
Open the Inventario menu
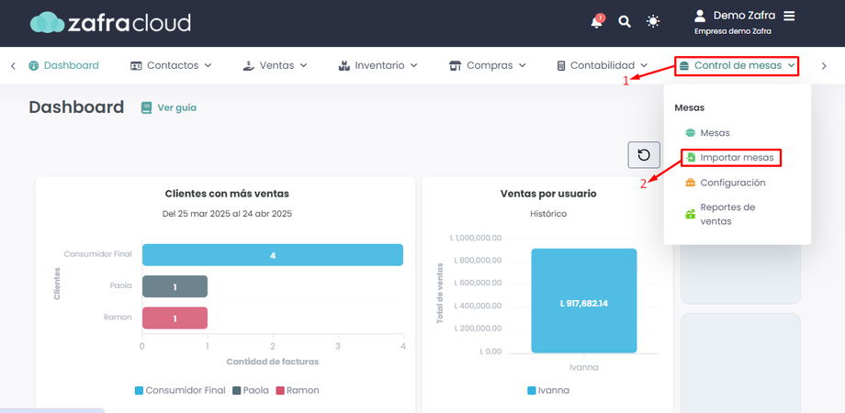tap(377, 66)
